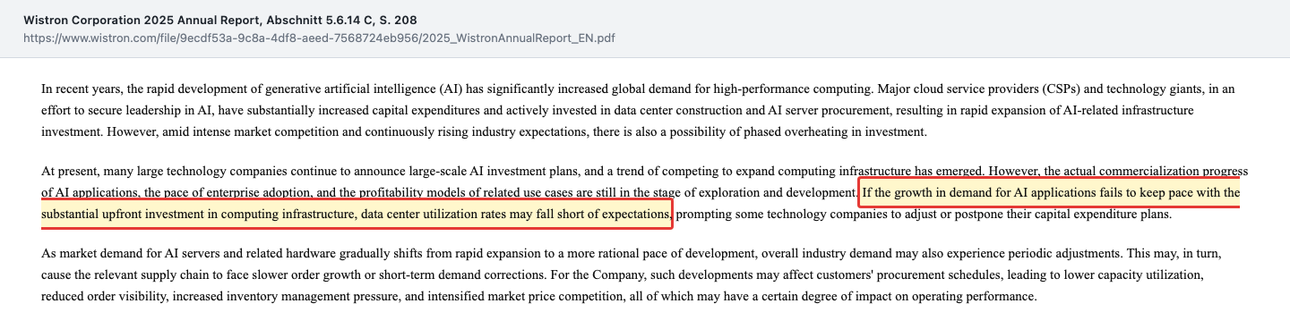This screenshot has width=1290, height=329.
Task: Click the paragraph beginning 'In recent years'
Action: tap(641, 110)
